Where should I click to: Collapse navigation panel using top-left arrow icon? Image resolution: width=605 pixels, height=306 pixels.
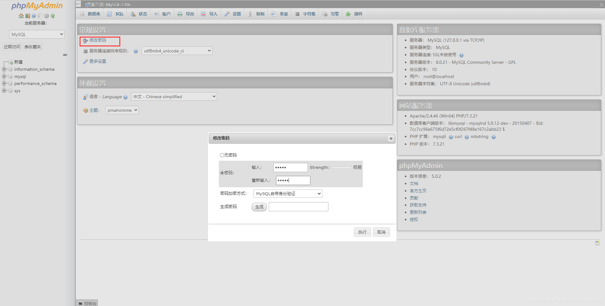tap(78, 4)
